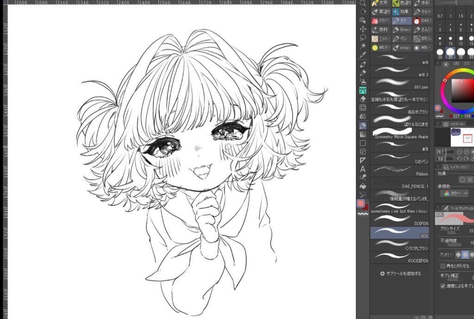Click the zoom out icon in Navigator
The width and height of the screenshot is (474, 319).
click(460, 152)
